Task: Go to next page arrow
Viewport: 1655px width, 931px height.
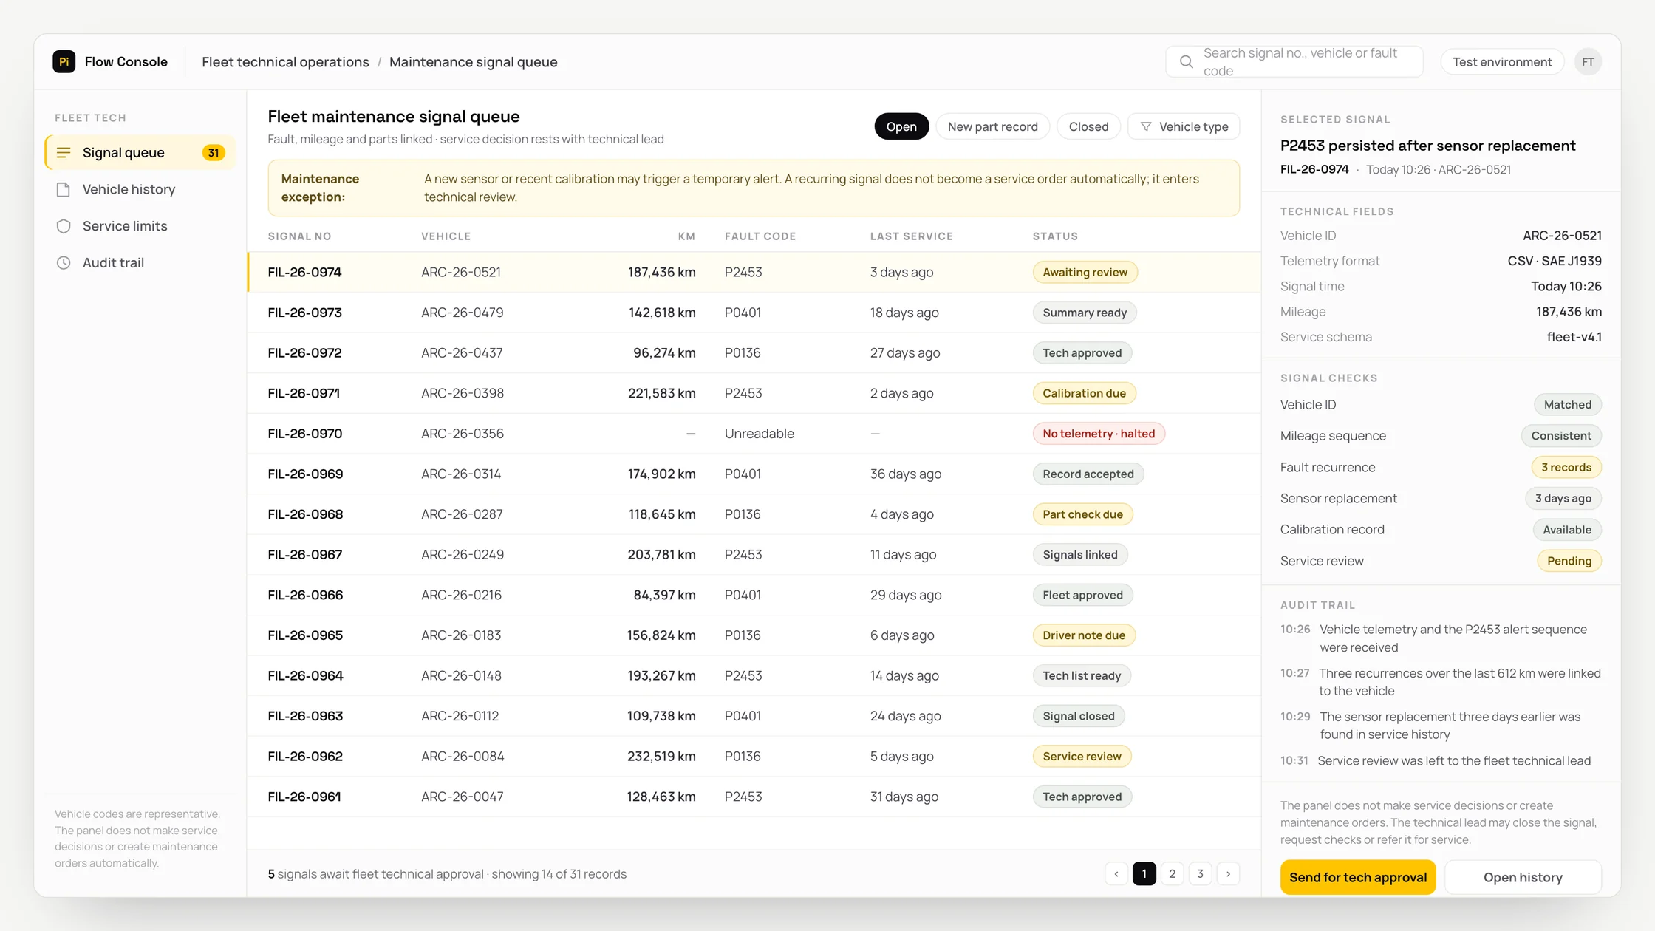Action: pos(1229,874)
